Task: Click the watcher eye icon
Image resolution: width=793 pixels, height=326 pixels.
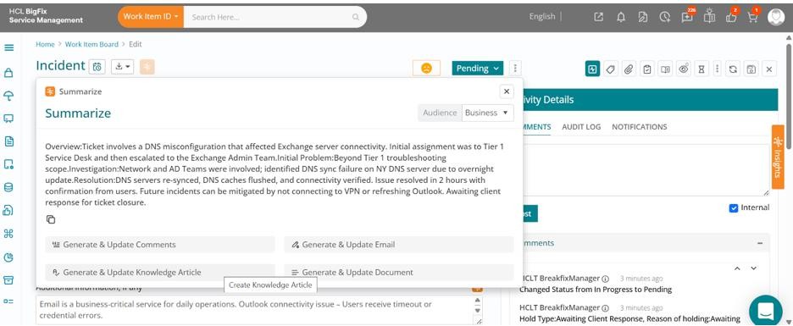Action: [684, 69]
